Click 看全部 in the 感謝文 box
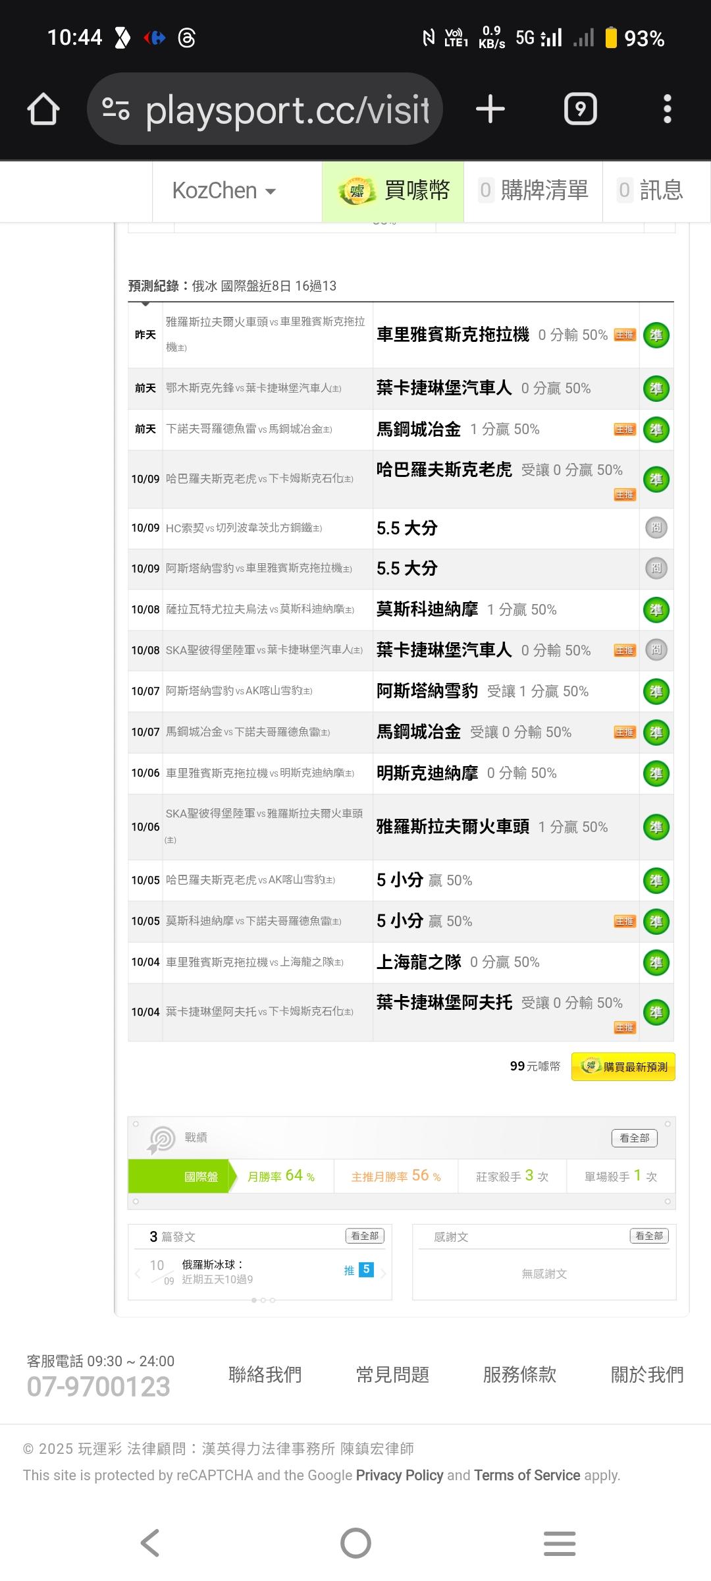Image resolution: width=711 pixels, height=1581 pixels. coord(649,1236)
